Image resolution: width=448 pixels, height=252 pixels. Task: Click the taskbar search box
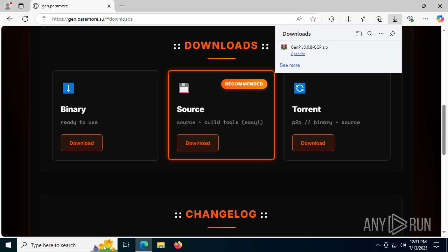(67, 245)
